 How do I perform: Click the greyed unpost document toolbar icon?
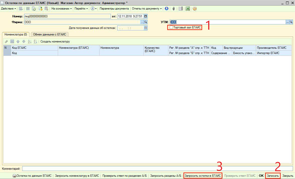[x=46, y=9]
